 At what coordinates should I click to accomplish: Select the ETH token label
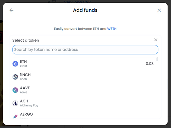click(23, 62)
